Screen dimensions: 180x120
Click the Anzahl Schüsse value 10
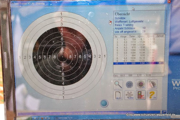click(x=144, y=28)
